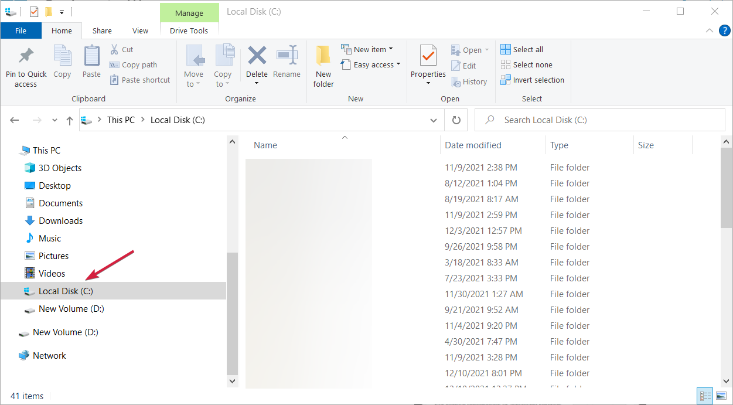Screen dimensions: 733x405
Task: Select Local Disk (C:) in the navigation pane
Action: pos(113,291)
